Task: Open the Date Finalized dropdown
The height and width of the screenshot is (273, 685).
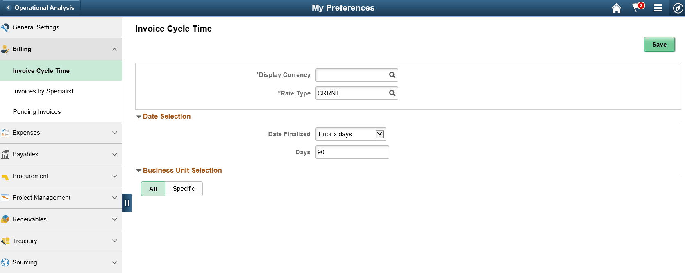Action: [x=380, y=134]
